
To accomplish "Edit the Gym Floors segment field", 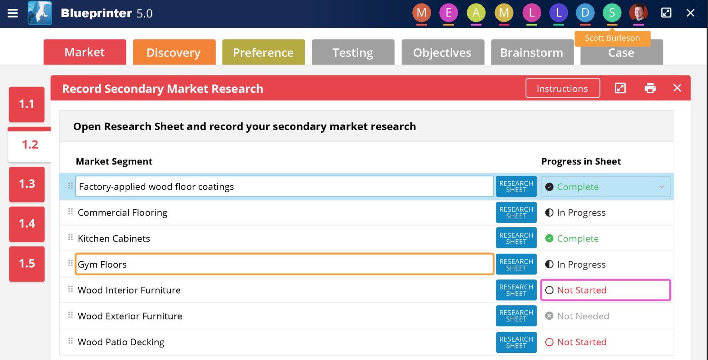I will [x=285, y=264].
